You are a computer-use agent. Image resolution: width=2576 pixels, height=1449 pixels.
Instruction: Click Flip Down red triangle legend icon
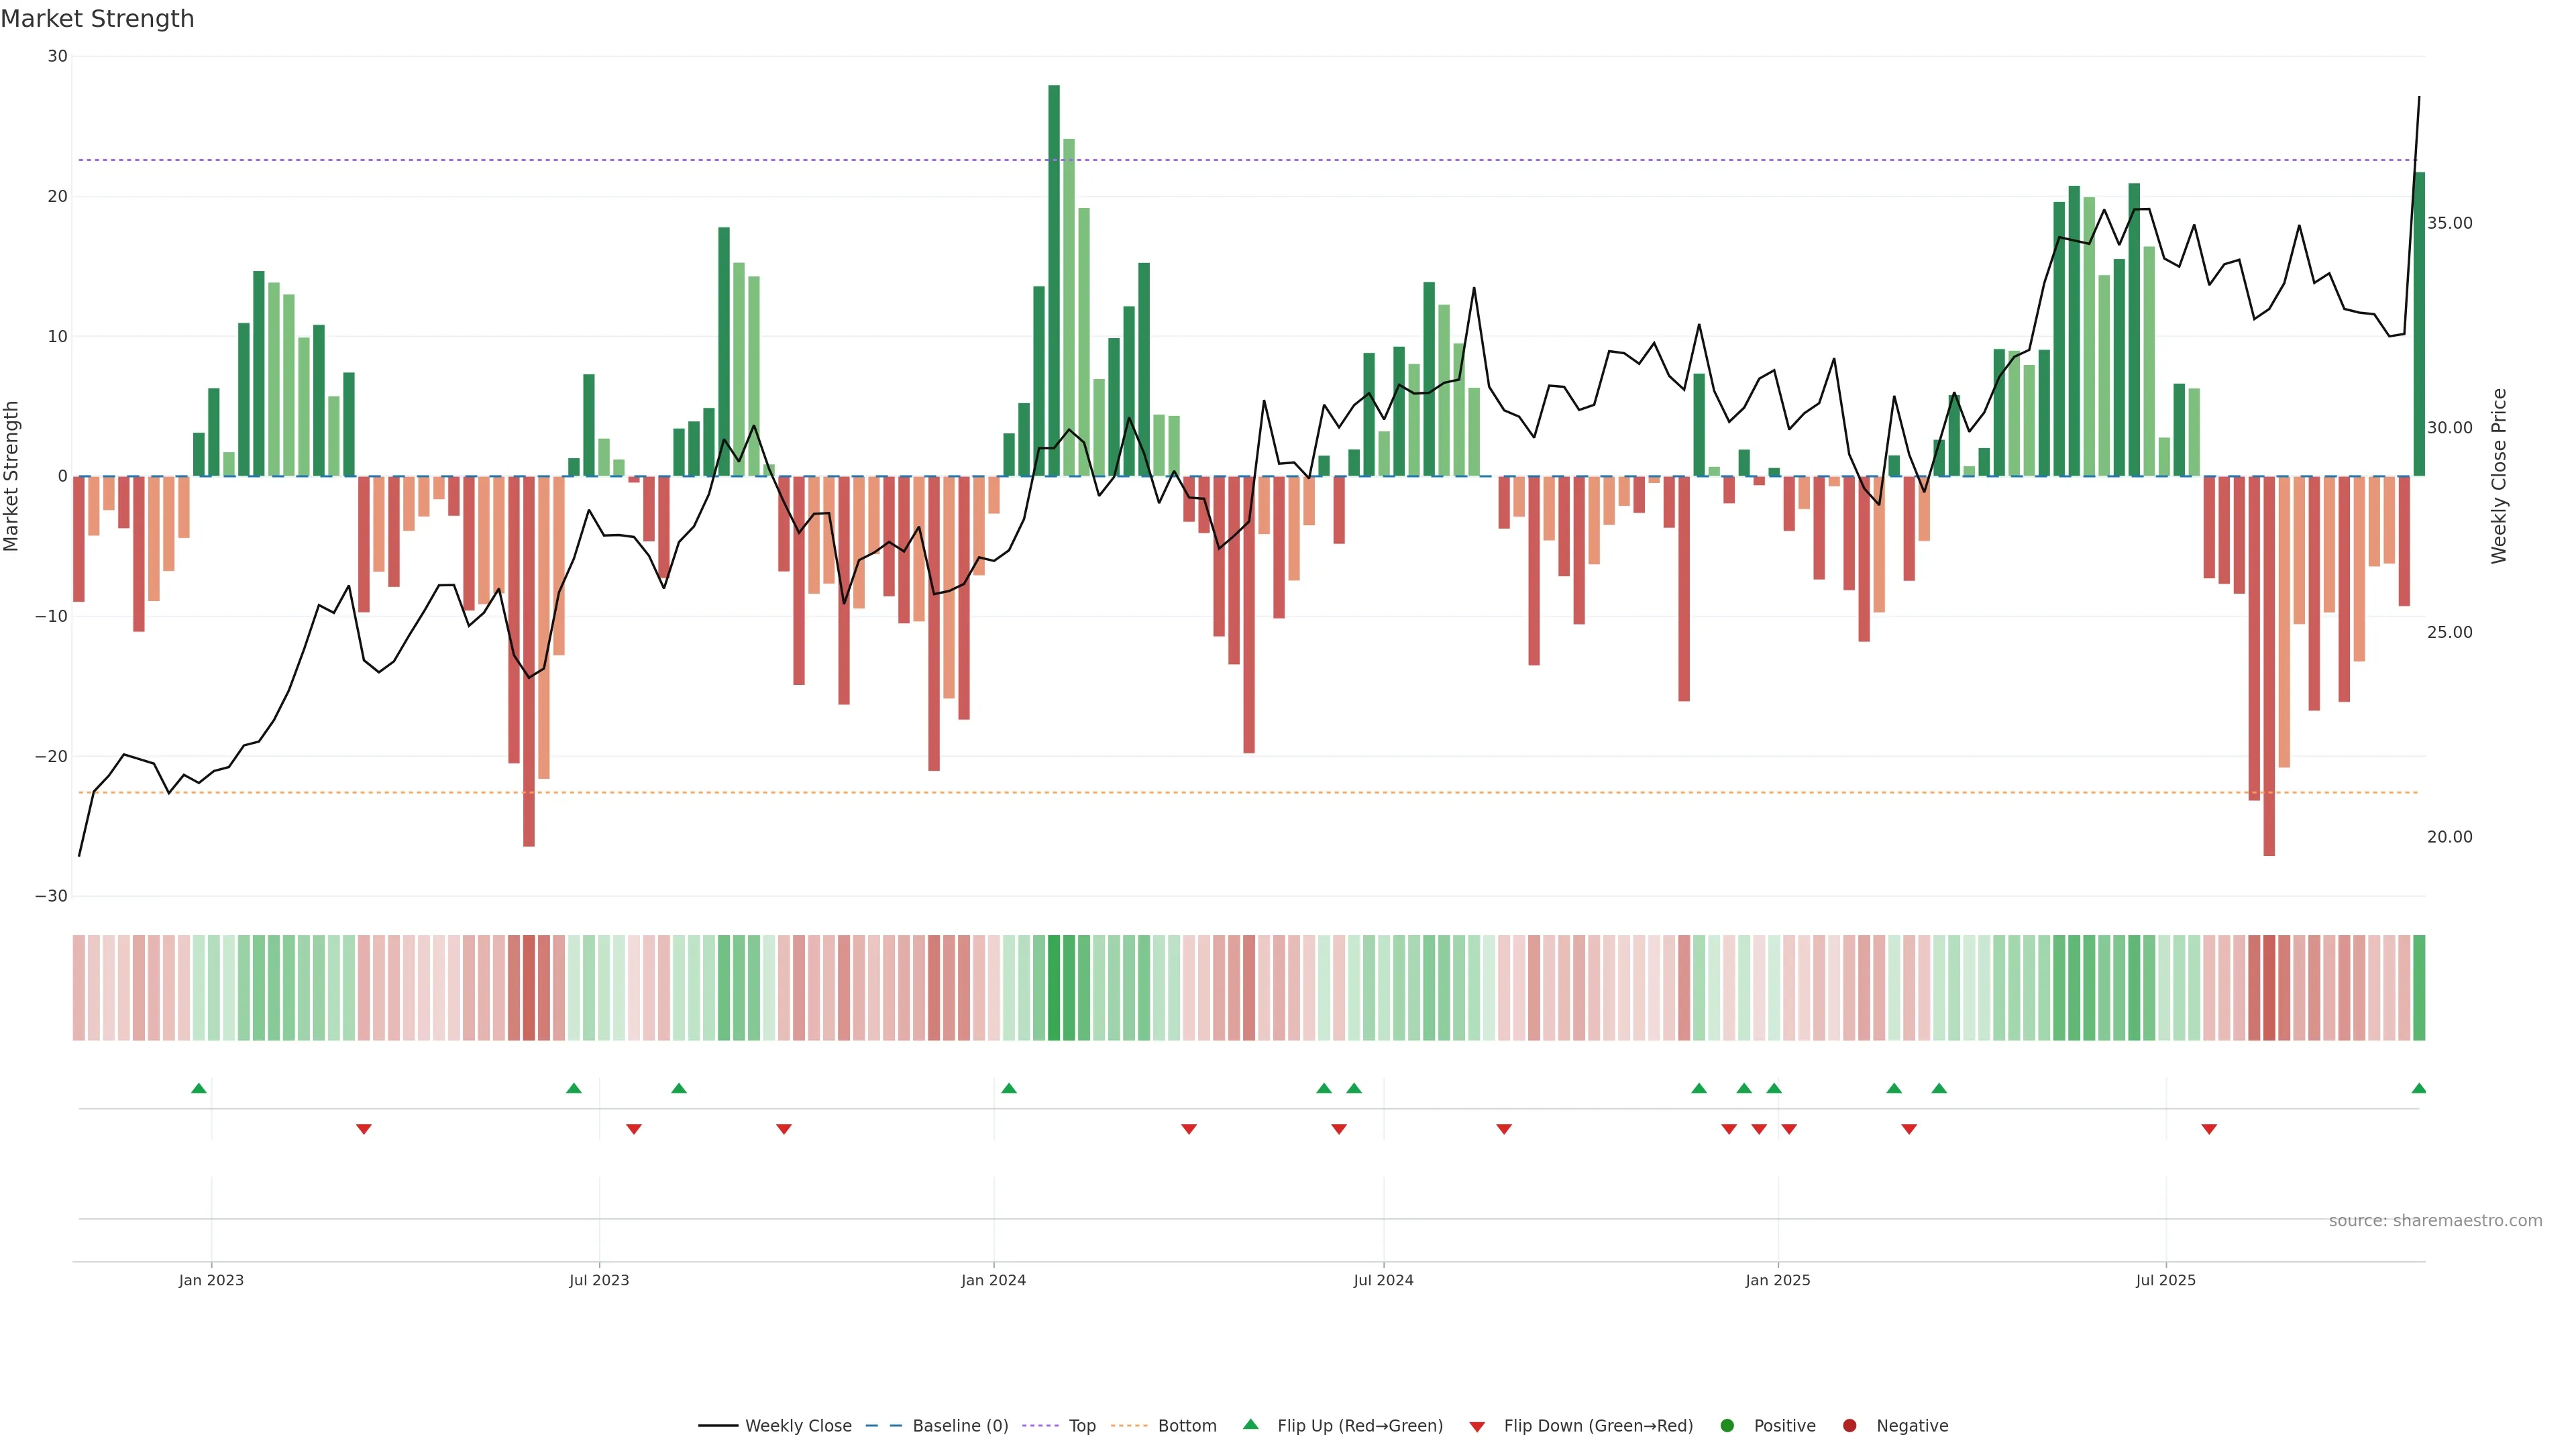click(x=1477, y=1427)
